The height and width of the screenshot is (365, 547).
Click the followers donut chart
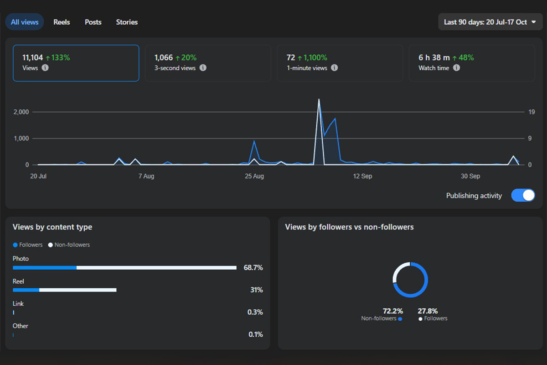point(410,280)
